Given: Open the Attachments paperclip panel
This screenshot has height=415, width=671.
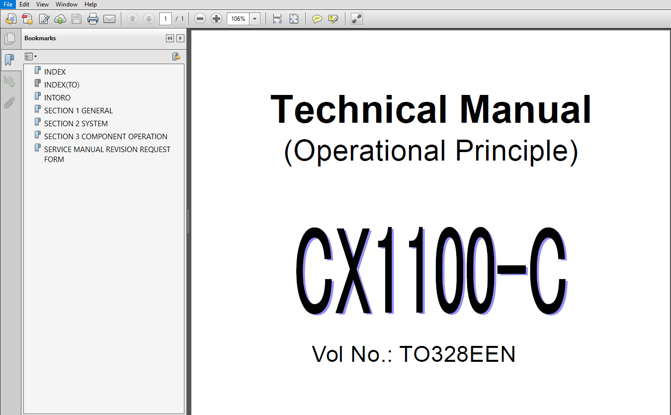Looking at the screenshot, I should click(9, 102).
